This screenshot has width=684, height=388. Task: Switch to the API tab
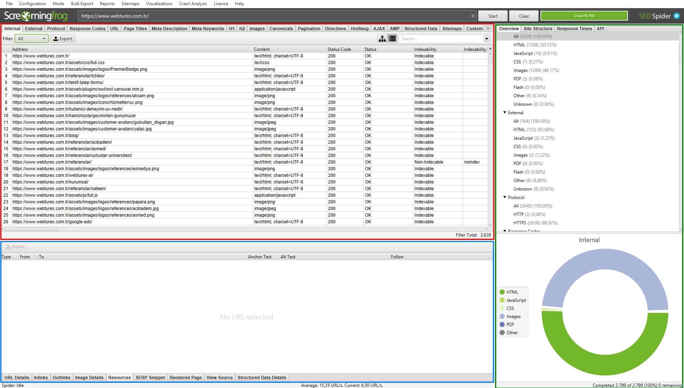pos(600,28)
